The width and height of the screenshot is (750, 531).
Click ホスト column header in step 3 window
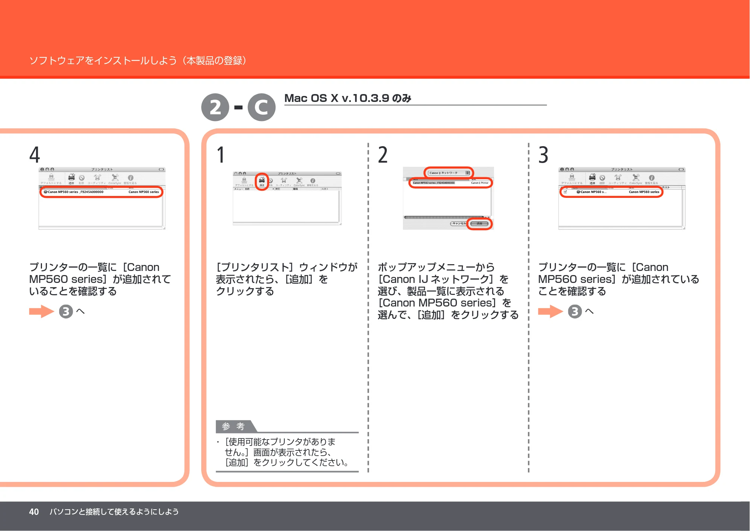pos(671,187)
